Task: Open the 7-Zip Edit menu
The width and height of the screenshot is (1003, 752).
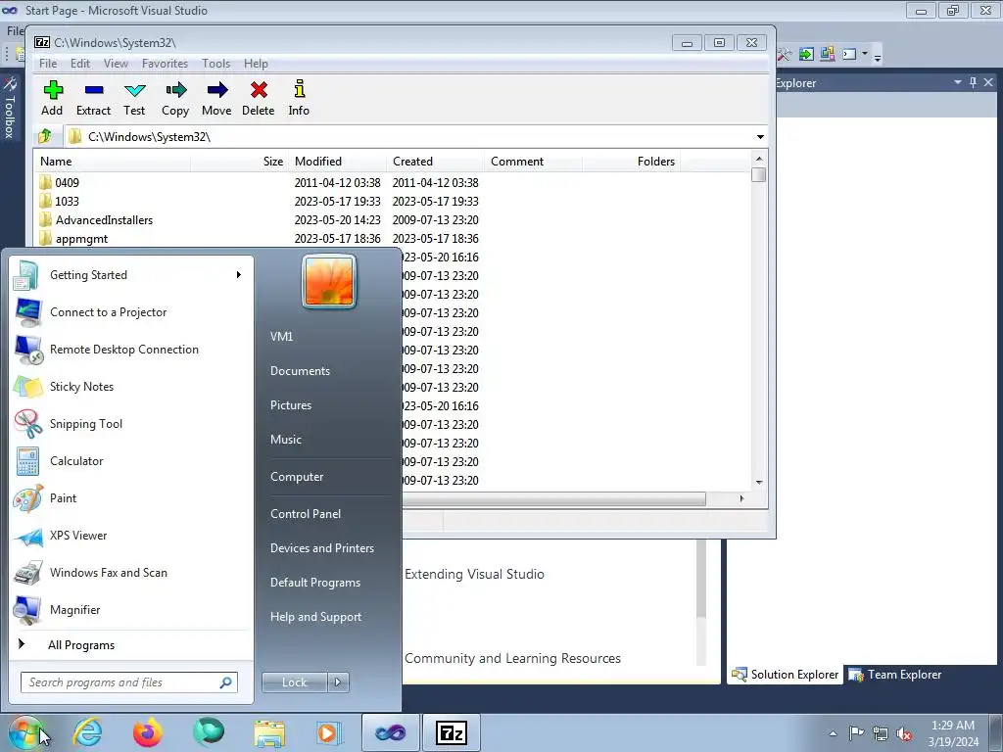Action: point(80,64)
